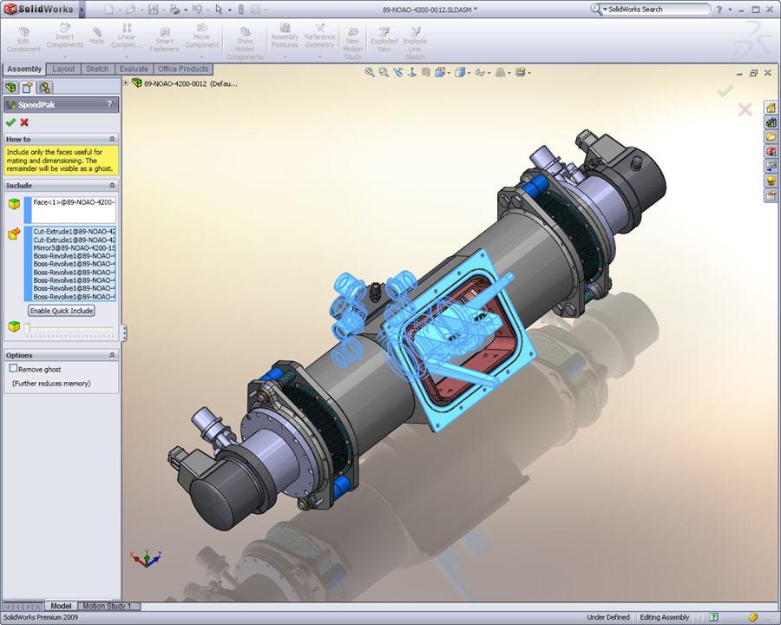Click the Zoom to Area icon
Screen dimensions: 781x625
pos(384,73)
